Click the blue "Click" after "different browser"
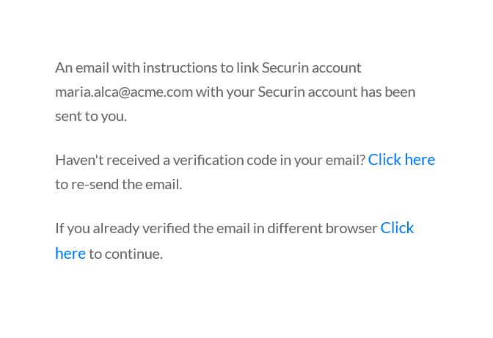The height and width of the screenshot is (338, 493). tap(397, 228)
